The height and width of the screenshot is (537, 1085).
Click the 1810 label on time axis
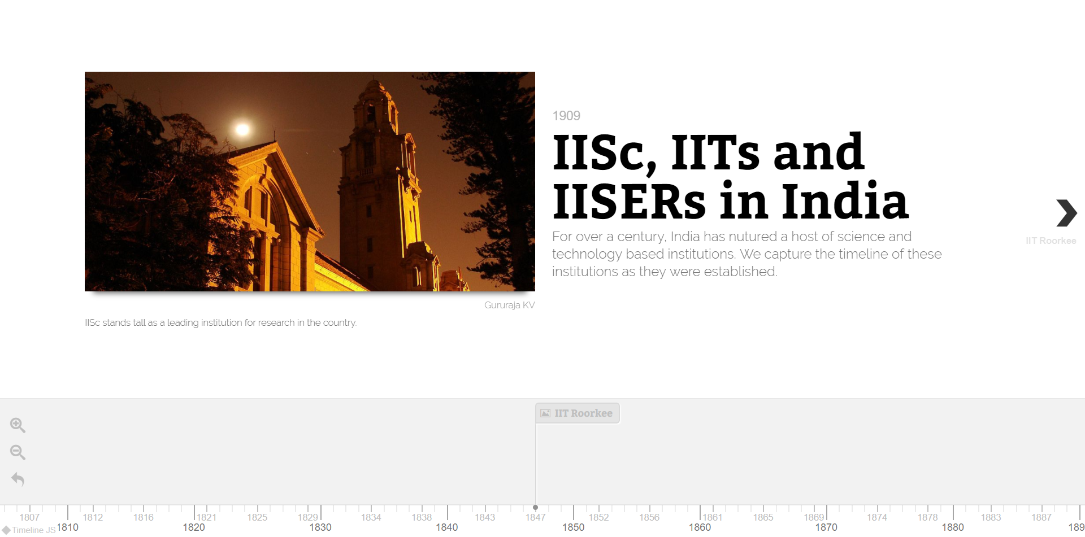coord(68,527)
